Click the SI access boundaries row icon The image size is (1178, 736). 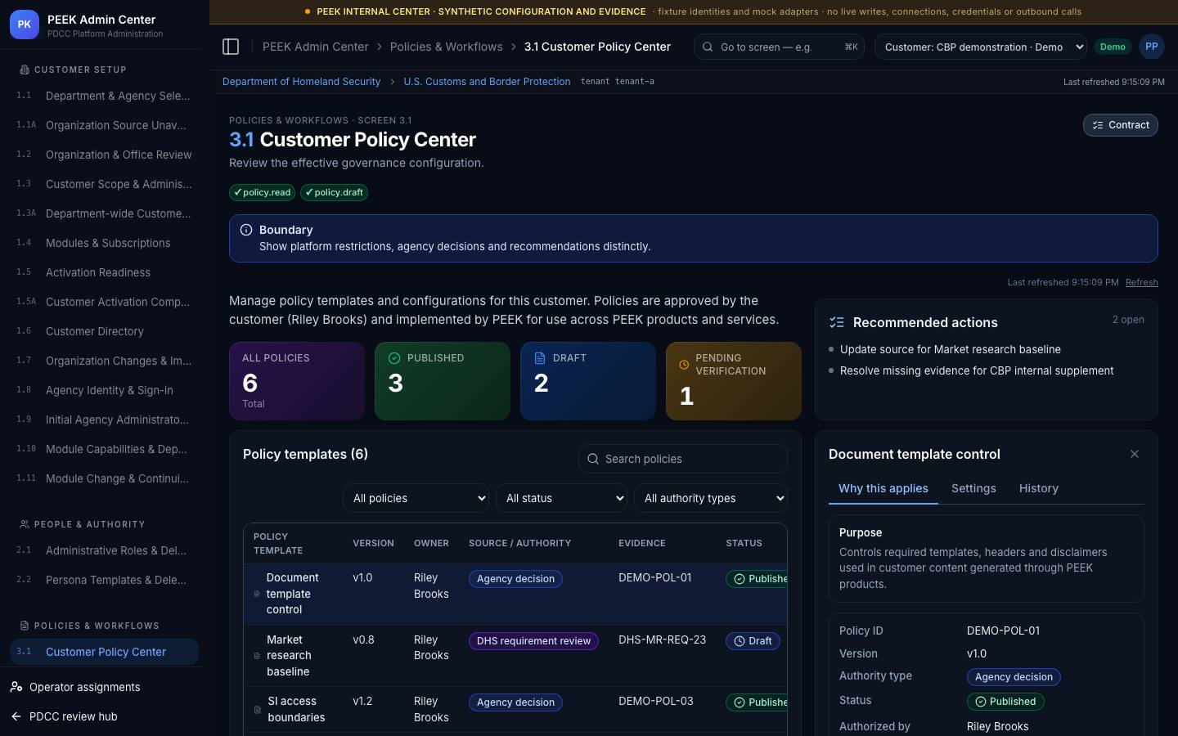[258, 709]
